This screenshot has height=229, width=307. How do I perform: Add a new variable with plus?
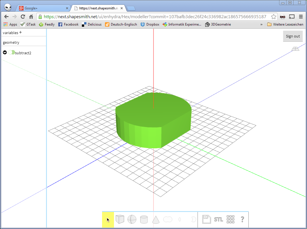20,32
